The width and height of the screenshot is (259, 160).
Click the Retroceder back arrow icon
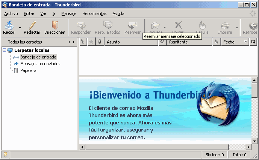[x=253, y=25]
